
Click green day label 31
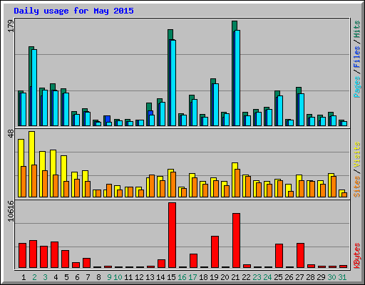pos(342,277)
